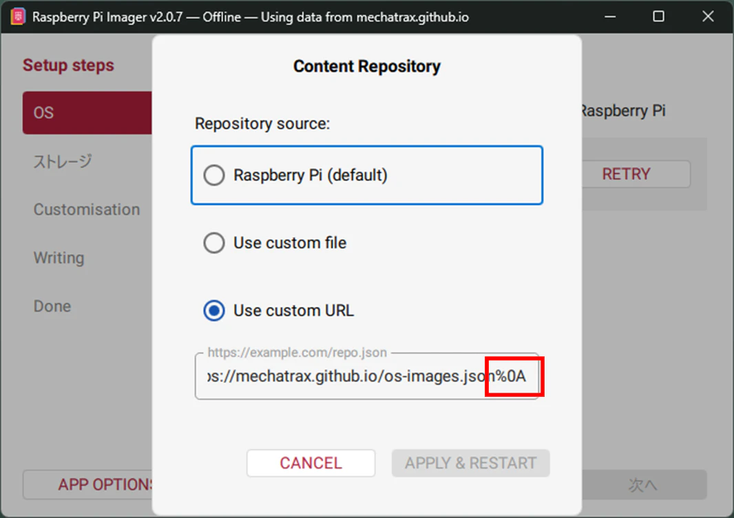Select the Done setup step
The image size is (734, 518).
(x=52, y=306)
